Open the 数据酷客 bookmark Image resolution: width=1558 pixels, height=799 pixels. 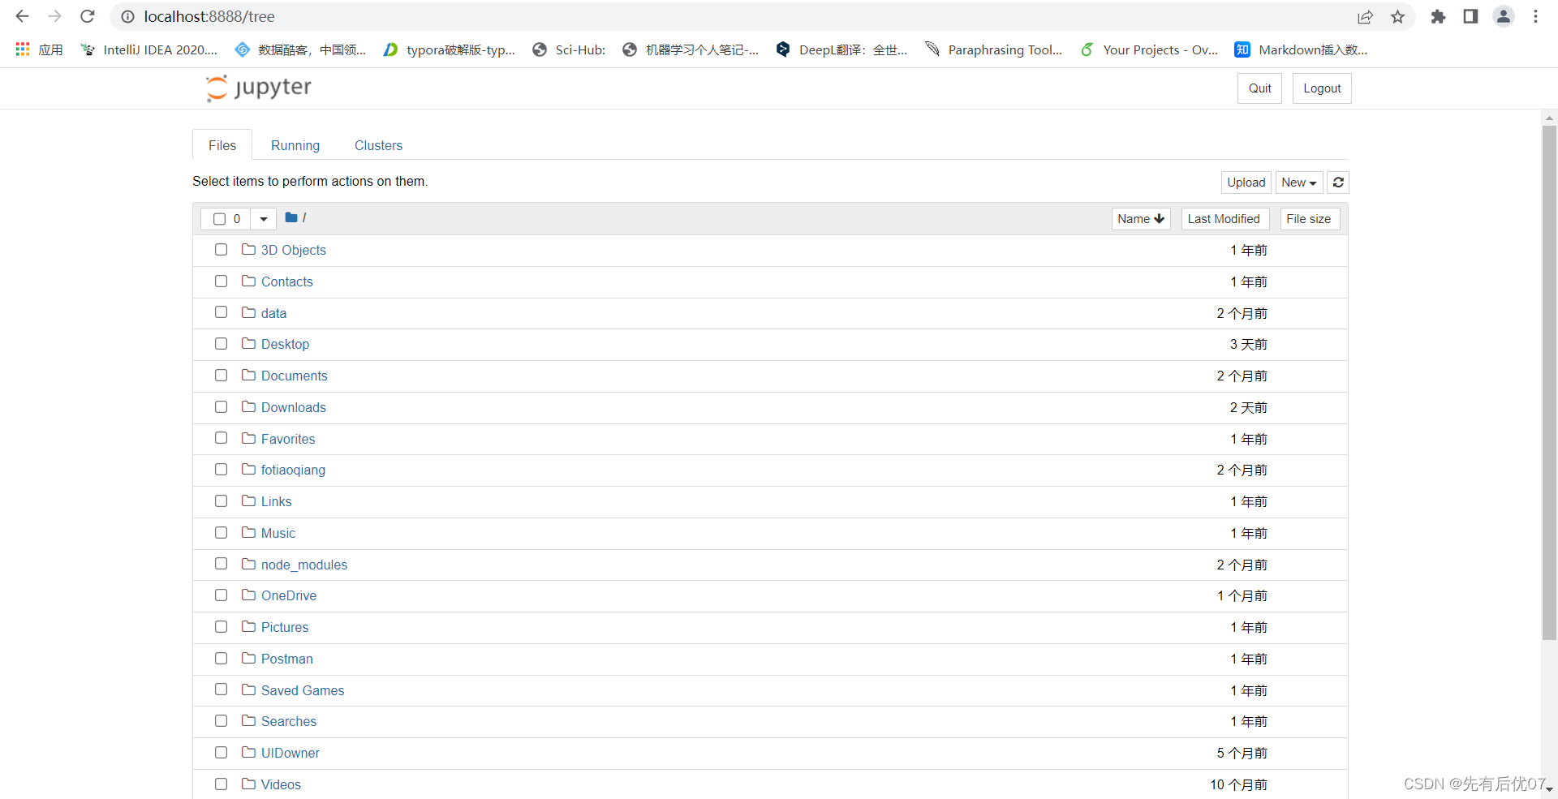pyautogui.click(x=300, y=49)
